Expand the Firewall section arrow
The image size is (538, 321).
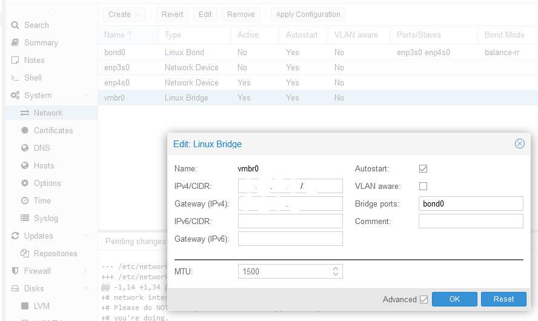[86, 271]
